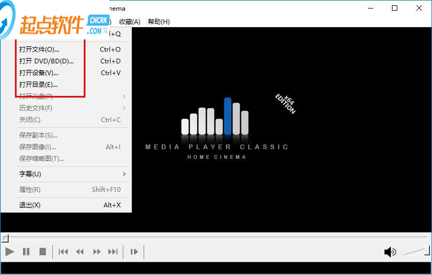
Task: Open the 帮助(H) menu
Action: pyautogui.click(x=159, y=22)
